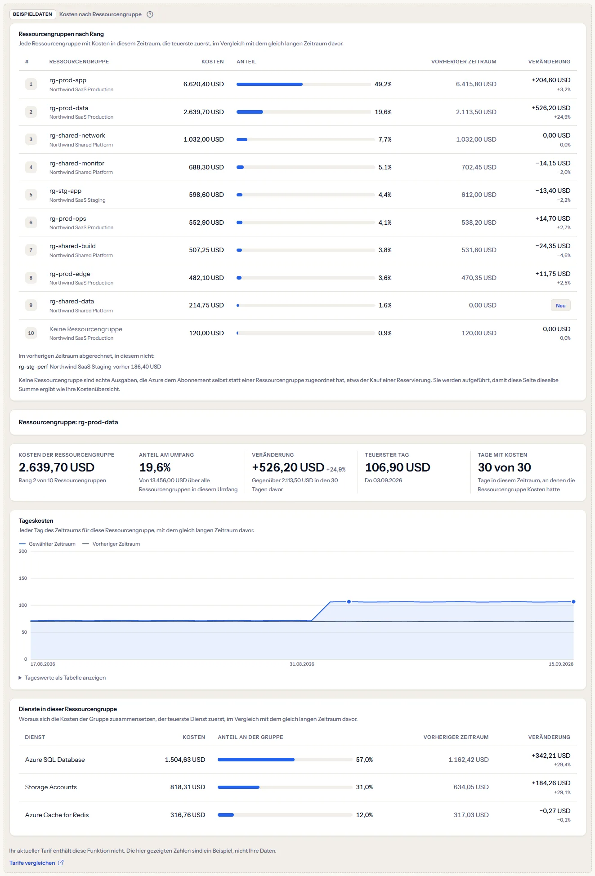The image size is (595, 876).
Task: Select the rg-prod-ops row name
Action: (x=68, y=219)
